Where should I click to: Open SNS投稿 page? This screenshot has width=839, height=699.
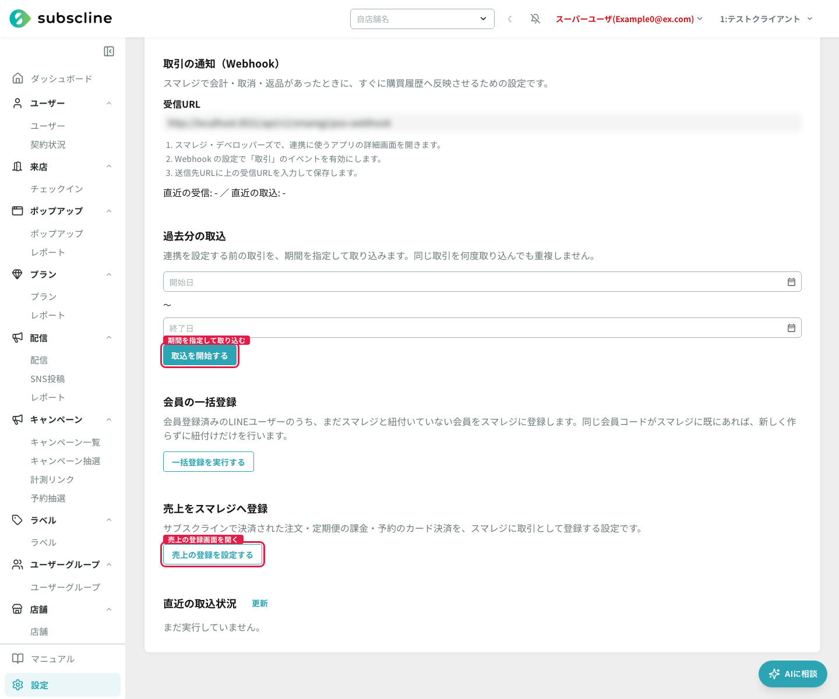pos(48,379)
